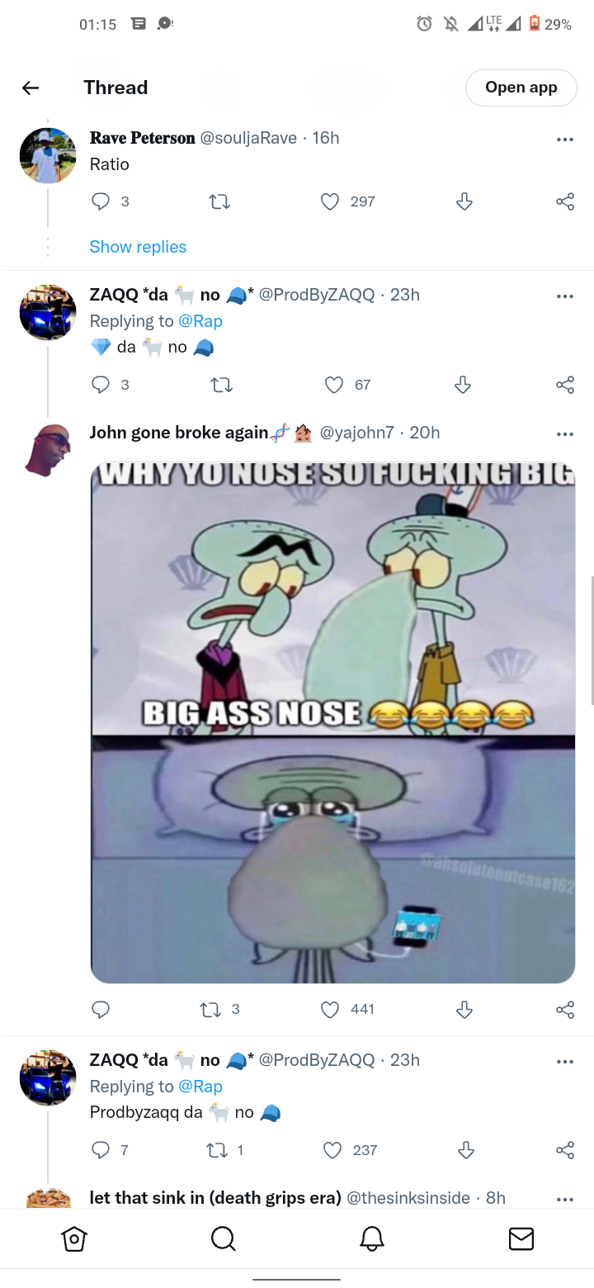Reply to the yajohn7 meme tweet
Image resolution: width=594 pixels, height=1288 pixels.
click(101, 1009)
